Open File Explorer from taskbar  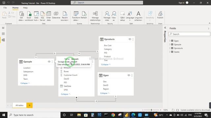[x=79, y=115]
